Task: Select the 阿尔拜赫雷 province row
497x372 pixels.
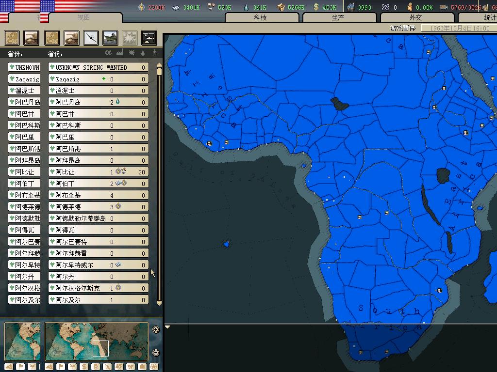Action: (x=99, y=253)
